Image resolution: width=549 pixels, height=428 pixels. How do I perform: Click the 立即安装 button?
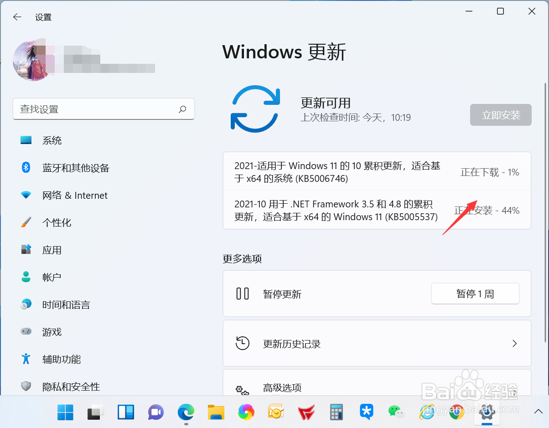pos(501,115)
